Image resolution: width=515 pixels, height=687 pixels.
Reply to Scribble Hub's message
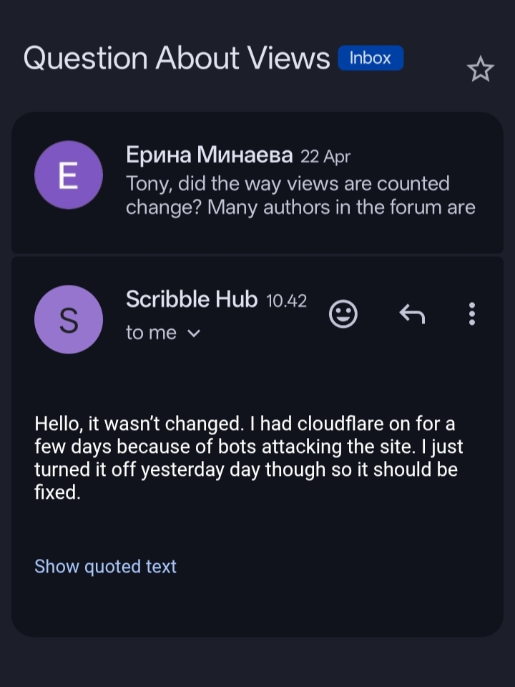pos(412,313)
